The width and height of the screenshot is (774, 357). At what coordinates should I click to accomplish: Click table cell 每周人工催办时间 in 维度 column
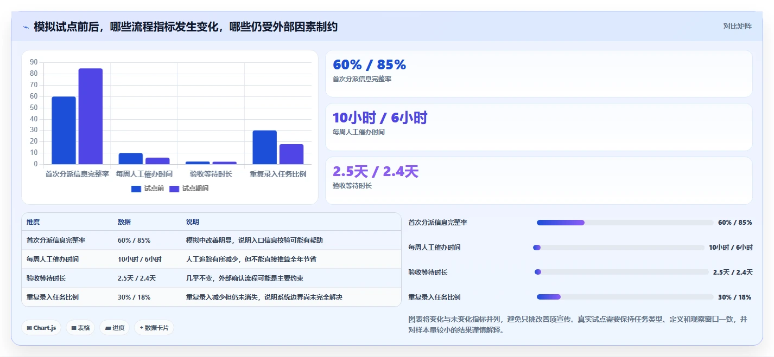click(x=53, y=259)
